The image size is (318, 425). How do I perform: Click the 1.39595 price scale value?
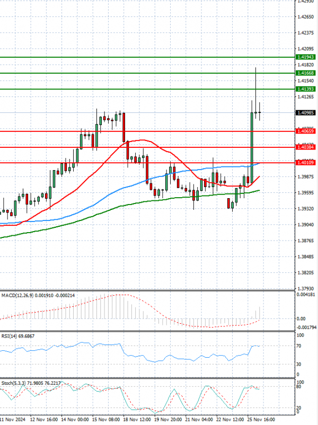[x=305, y=193]
